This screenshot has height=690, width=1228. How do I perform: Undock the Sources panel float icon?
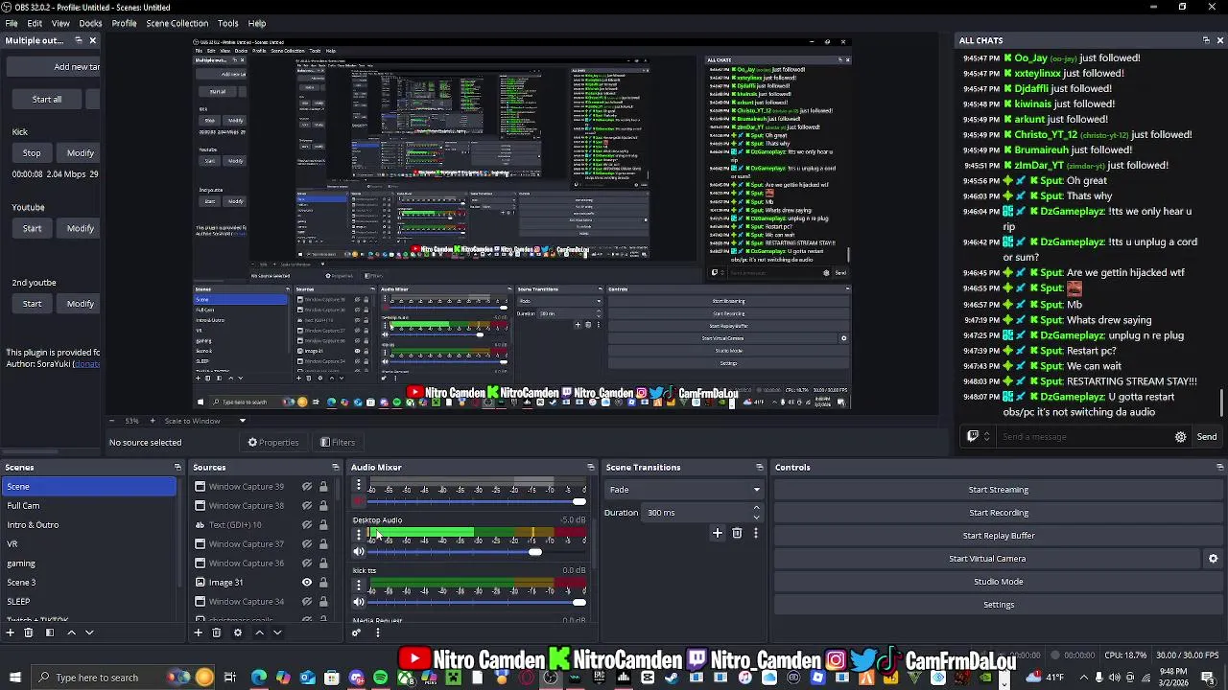point(335,468)
